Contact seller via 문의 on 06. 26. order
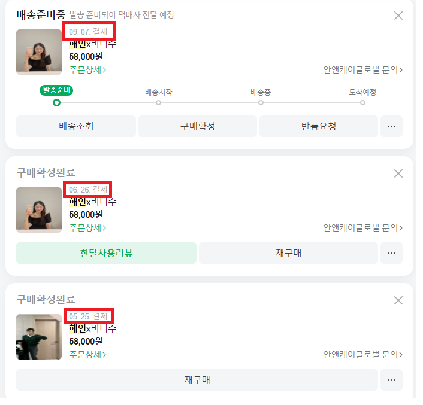Screen dimensions: 423x405 coord(363,228)
